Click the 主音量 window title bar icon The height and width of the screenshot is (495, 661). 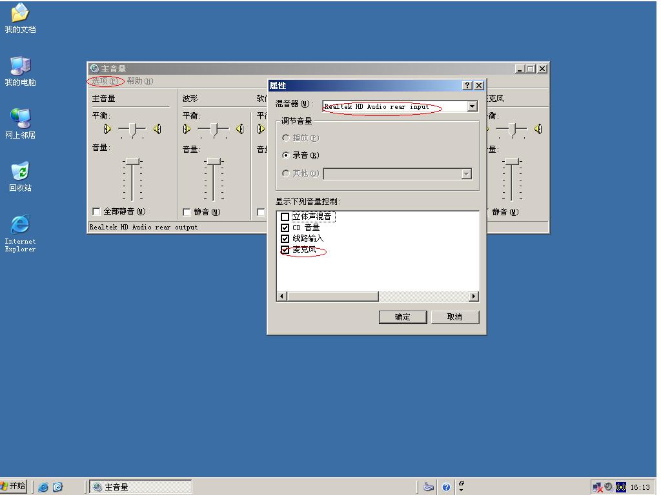tap(94, 68)
